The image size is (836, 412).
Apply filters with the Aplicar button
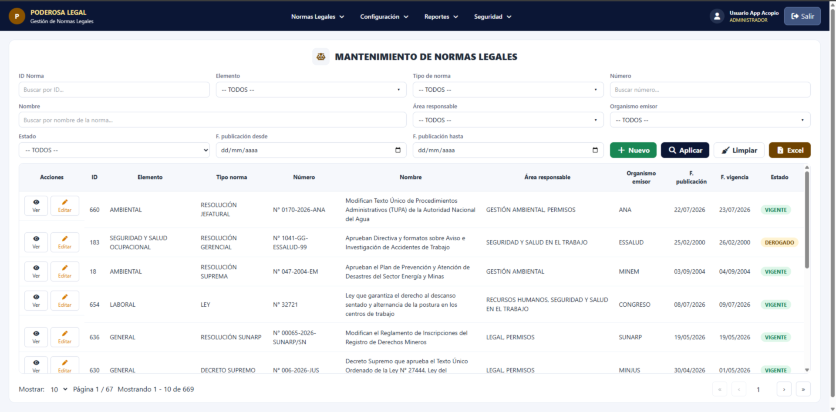685,150
